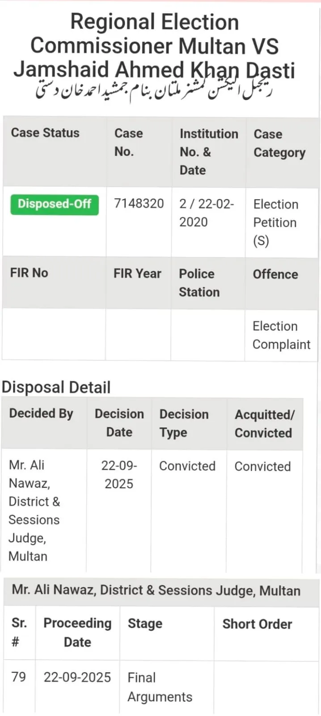Select the Election Petition (S) category cell

point(275,222)
